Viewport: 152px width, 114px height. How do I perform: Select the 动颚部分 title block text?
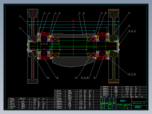point(138,107)
